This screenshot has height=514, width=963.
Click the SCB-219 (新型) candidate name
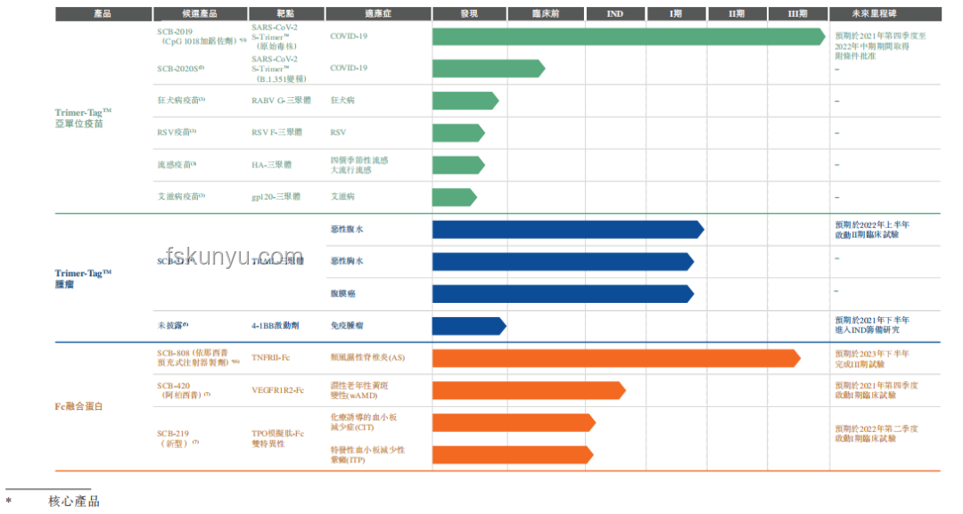178,438
